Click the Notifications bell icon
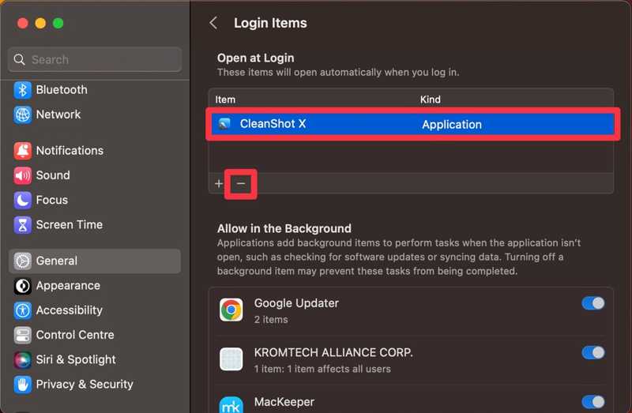 [x=23, y=151]
